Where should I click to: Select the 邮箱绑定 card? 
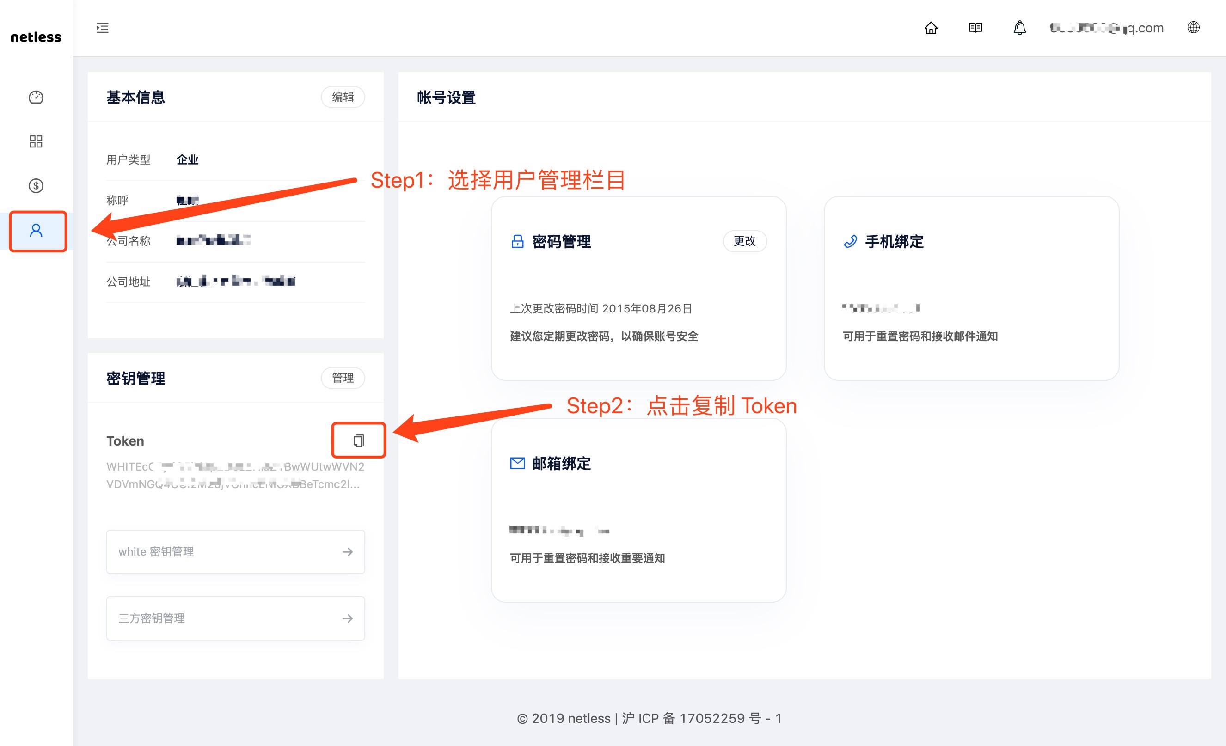(x=638, y=510)
